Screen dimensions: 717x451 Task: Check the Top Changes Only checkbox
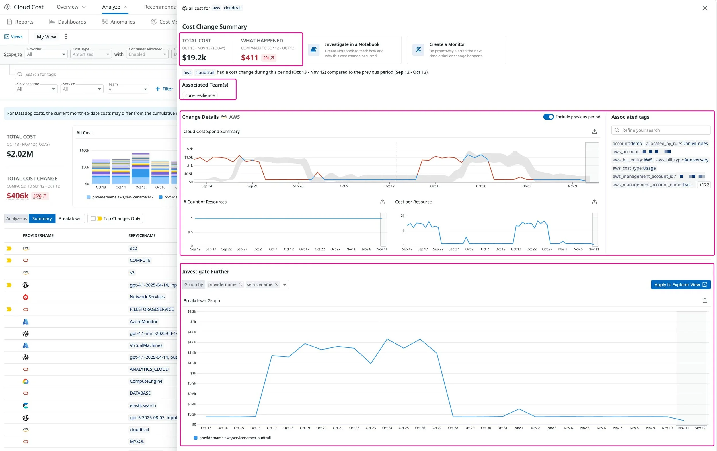click(93, 218)
